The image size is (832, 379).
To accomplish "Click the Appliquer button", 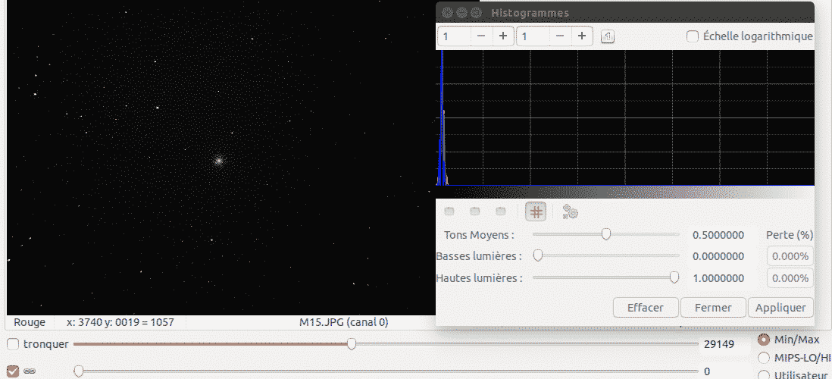I will coord(780,307).
